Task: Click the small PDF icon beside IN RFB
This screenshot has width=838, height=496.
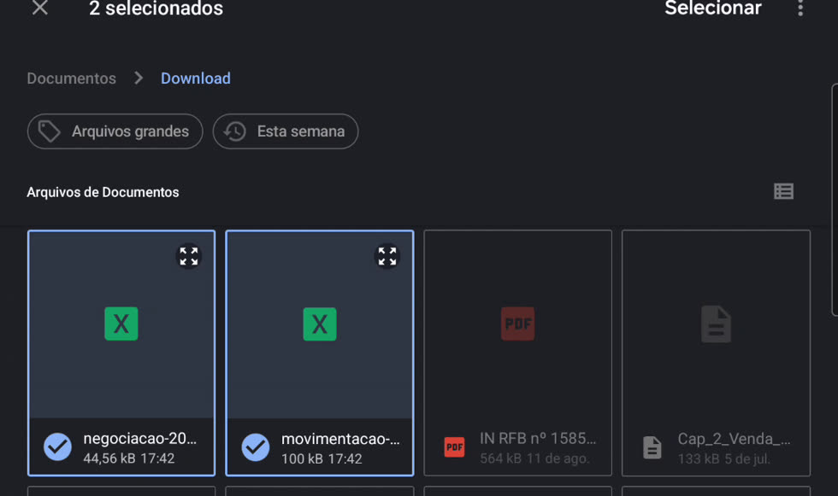Action: [454, 447]
